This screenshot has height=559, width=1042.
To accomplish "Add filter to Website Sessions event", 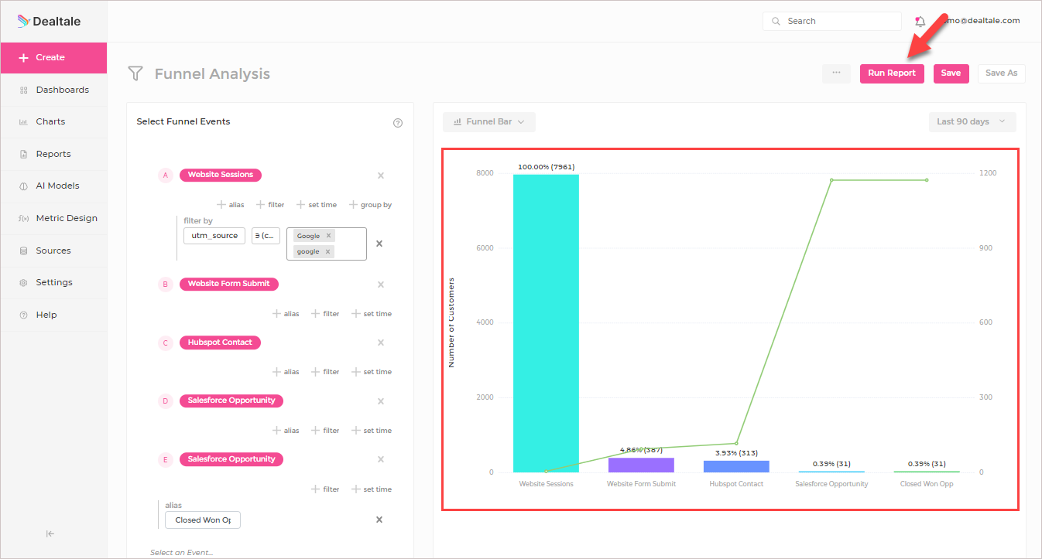I will (x=270, y=205).
